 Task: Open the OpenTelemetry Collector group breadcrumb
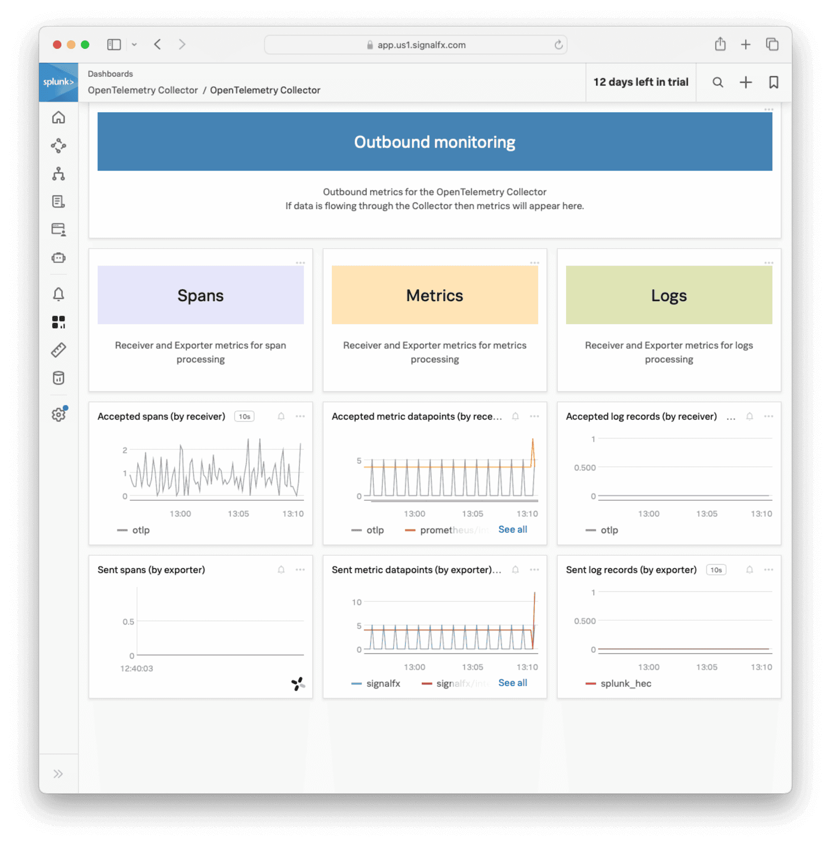[143, 90]
